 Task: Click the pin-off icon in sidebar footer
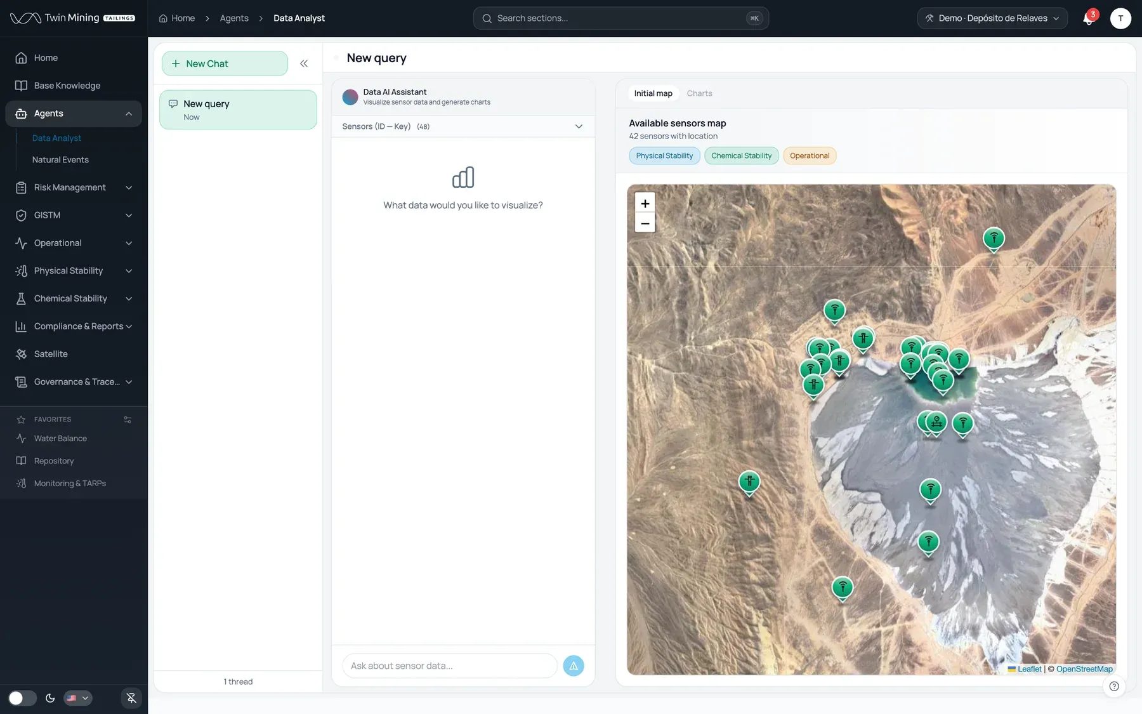point(131,698)
